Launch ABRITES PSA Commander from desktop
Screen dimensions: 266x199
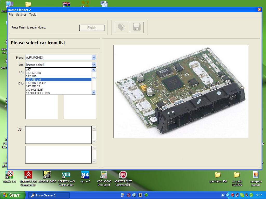click(x=28, y=179)
